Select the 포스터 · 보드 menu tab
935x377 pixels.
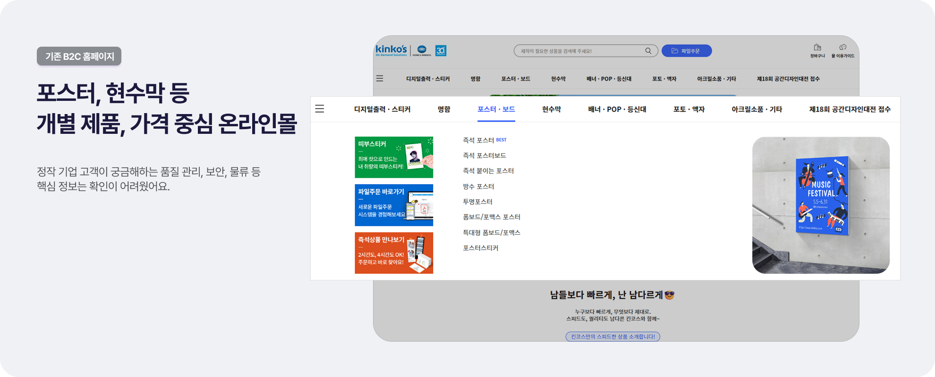(496, 109)
